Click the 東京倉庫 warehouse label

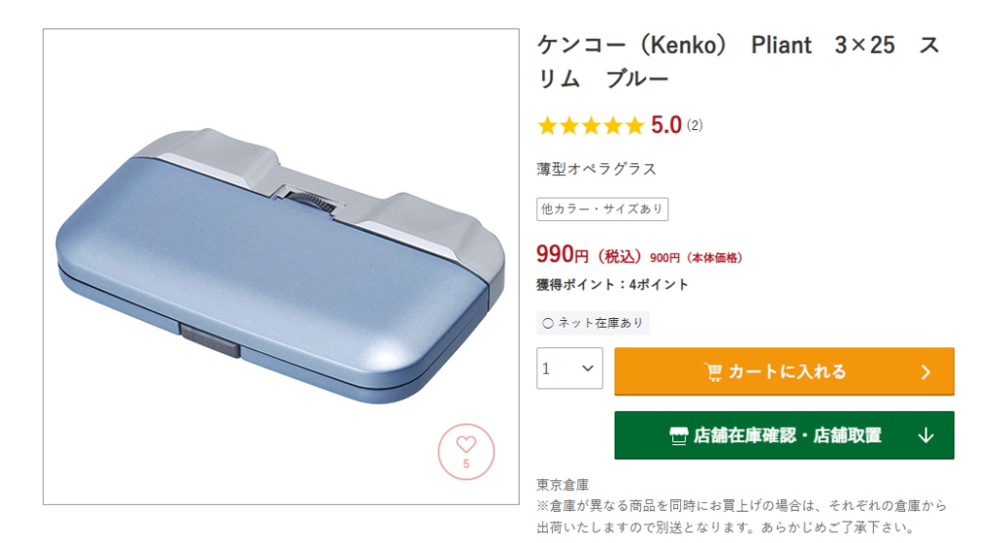click(x=563, y=485)
